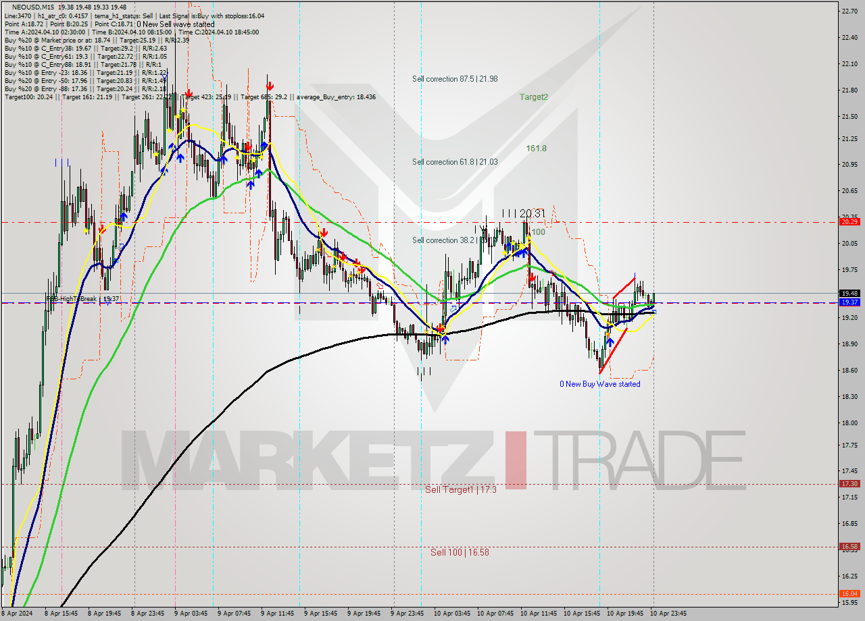Click the blue 19.37 price tag on the axis

849,302
